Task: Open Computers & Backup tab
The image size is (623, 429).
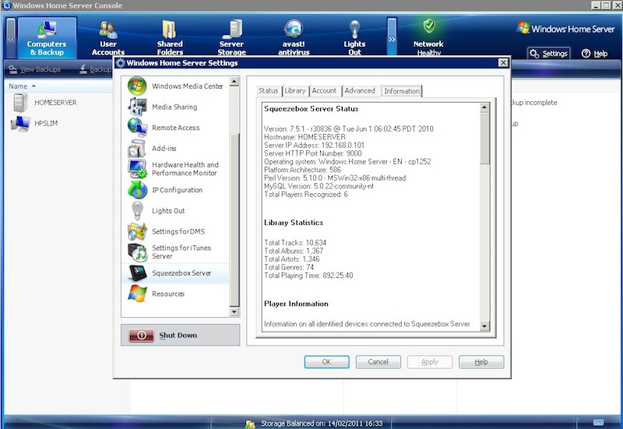Action: 47,37
